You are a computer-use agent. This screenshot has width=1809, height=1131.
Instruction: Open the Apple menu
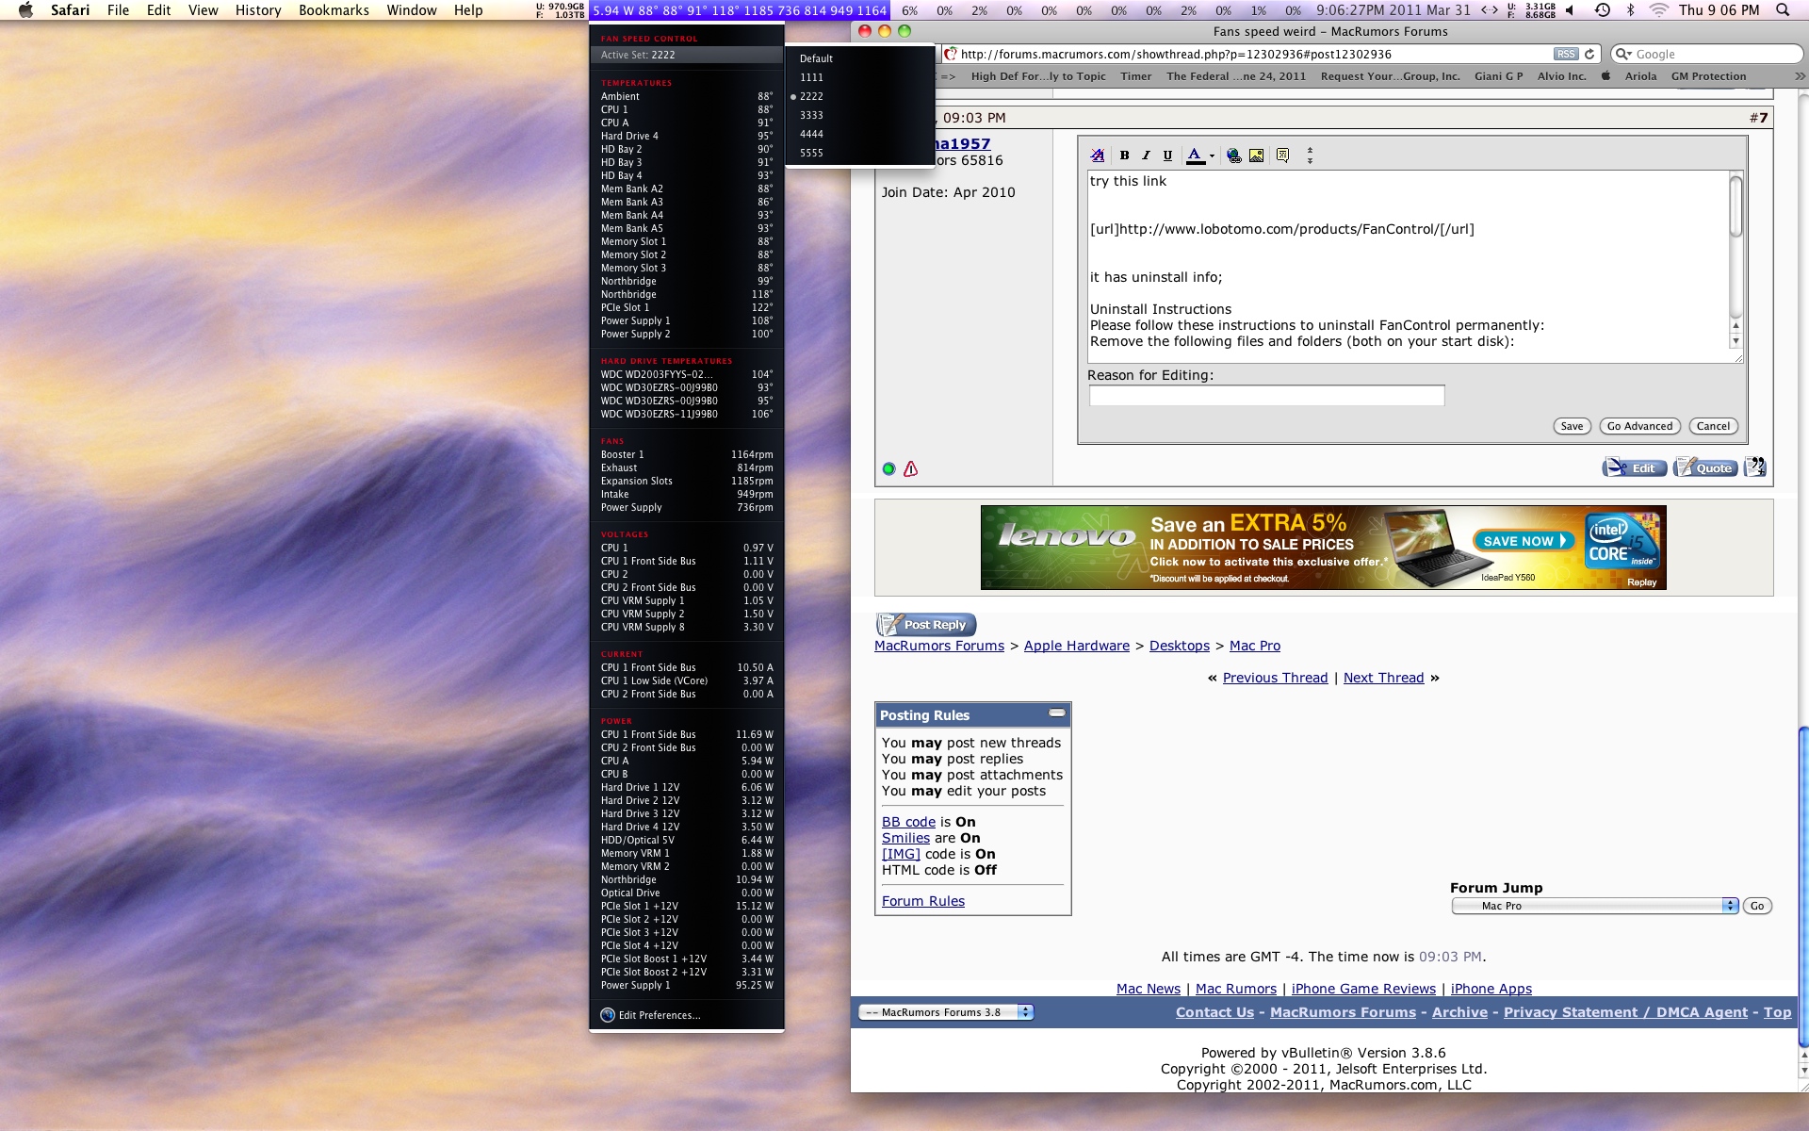(x=25, y=10)
